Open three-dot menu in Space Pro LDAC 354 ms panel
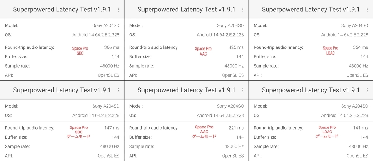The width and height of the screenshot is (373, 161). tap(367, 10)
